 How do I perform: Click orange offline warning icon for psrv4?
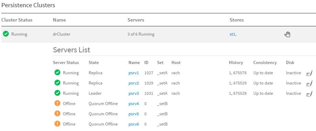[x=57, y=103]
